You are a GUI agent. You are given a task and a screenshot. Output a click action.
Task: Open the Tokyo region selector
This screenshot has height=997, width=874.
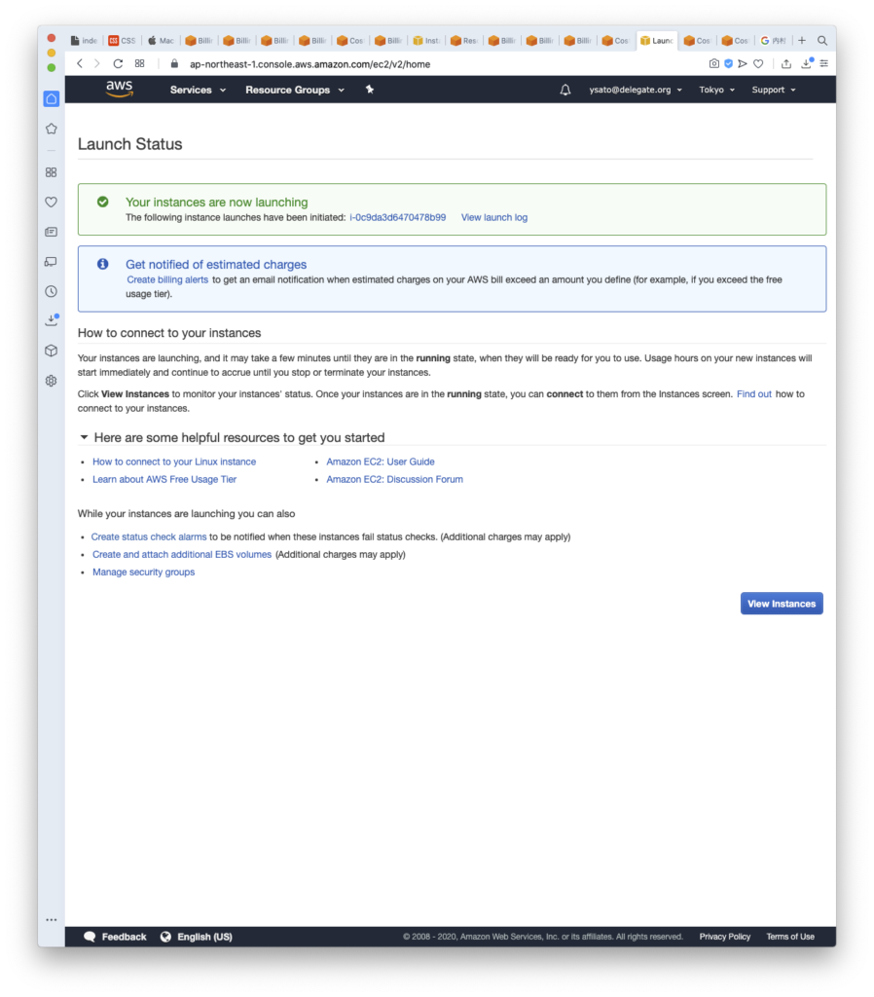pyautogui.click(x=716, y=90)
